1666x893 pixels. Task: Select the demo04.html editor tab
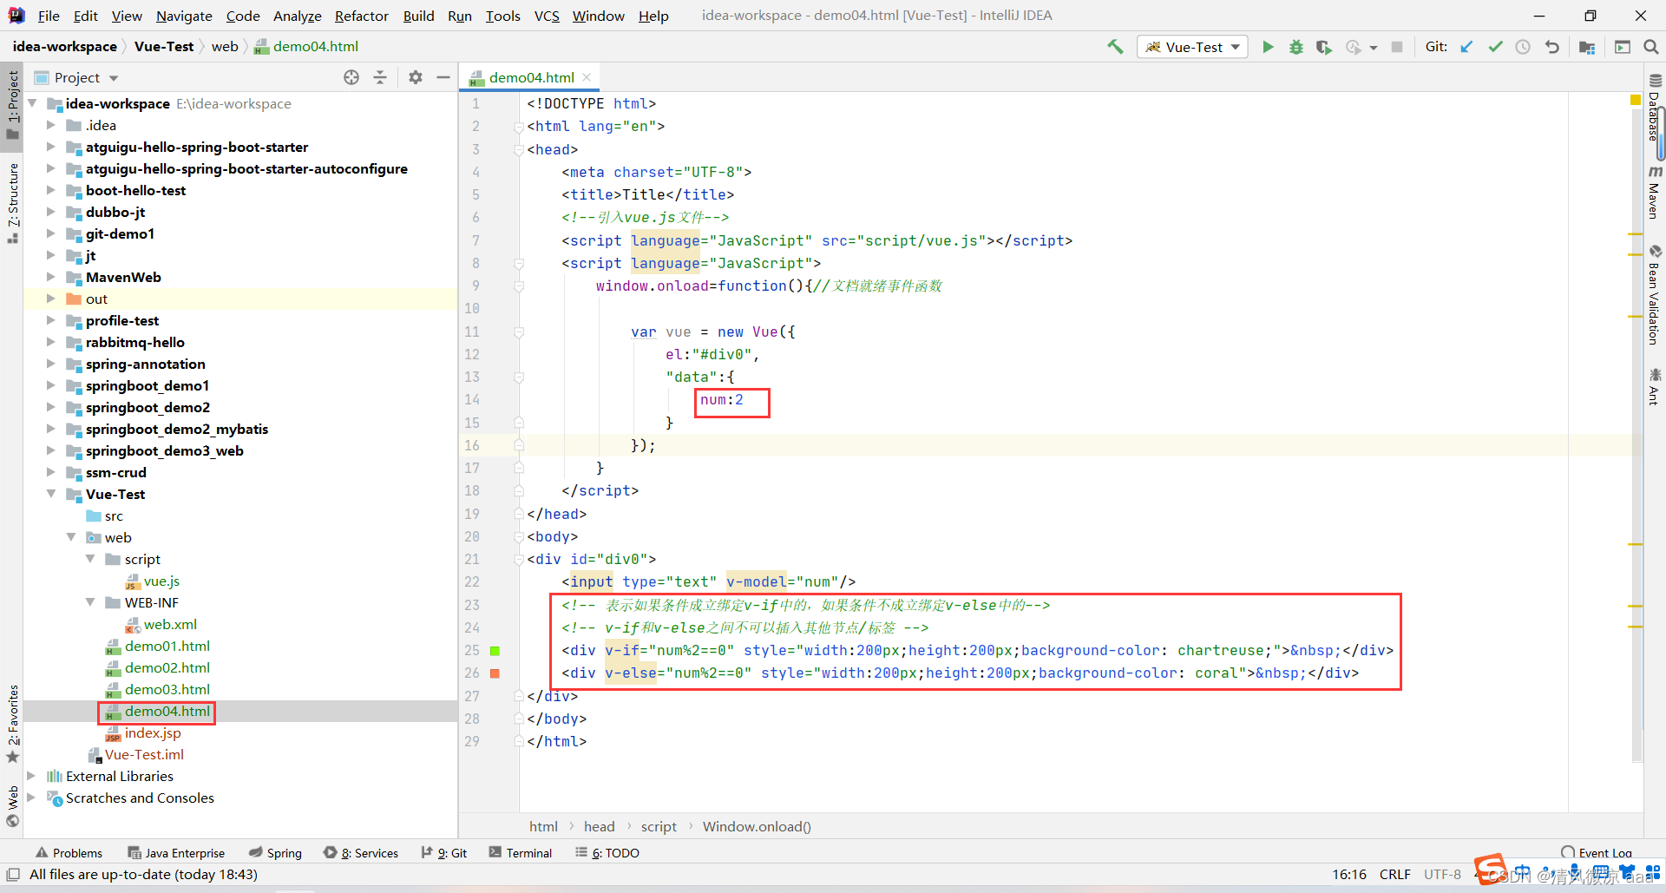point(531,77)
